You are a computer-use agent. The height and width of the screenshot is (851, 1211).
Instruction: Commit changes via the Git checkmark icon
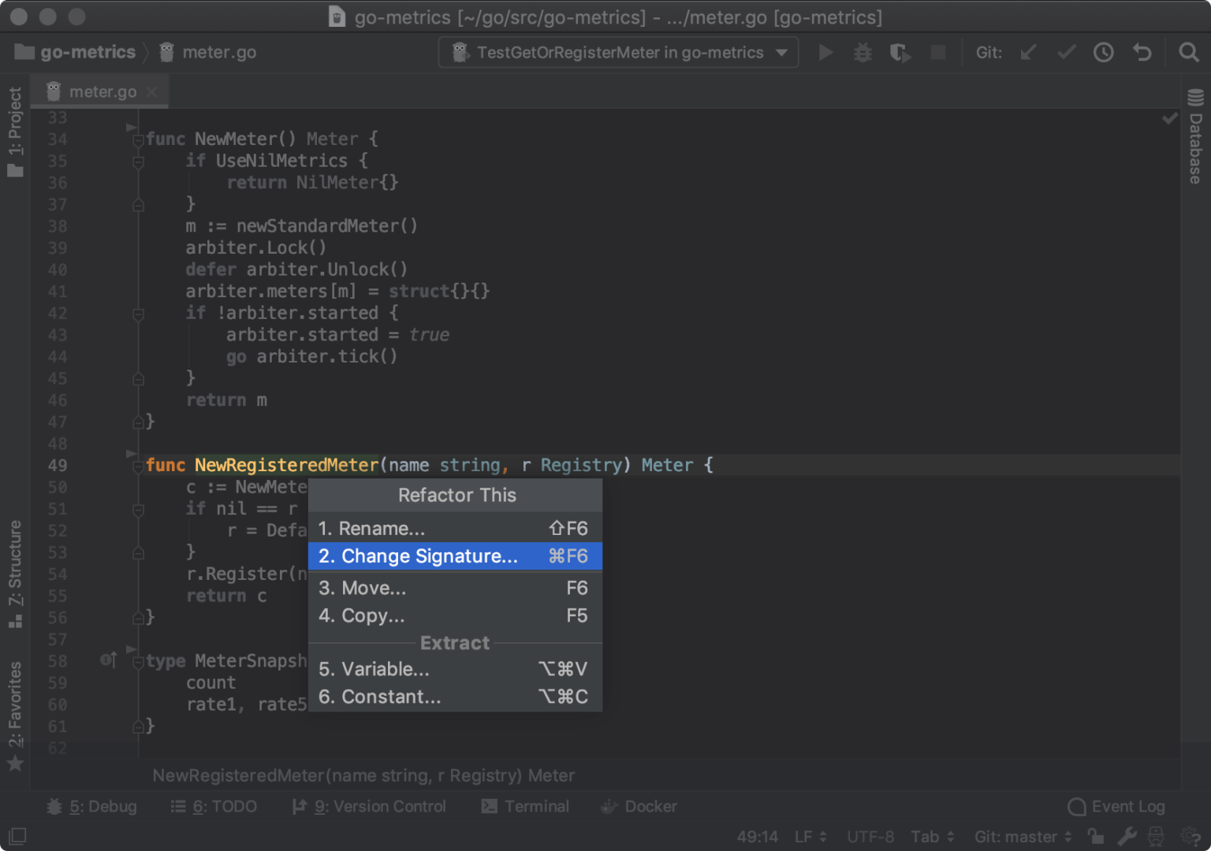pyautogui.click(x=1066, y=52)
